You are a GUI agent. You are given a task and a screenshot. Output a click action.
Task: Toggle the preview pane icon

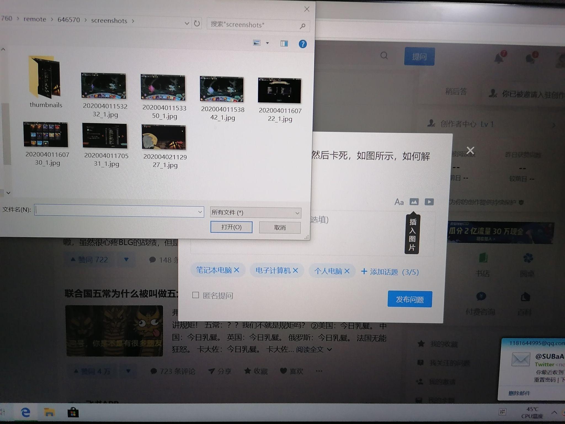[x=284, y=44]
